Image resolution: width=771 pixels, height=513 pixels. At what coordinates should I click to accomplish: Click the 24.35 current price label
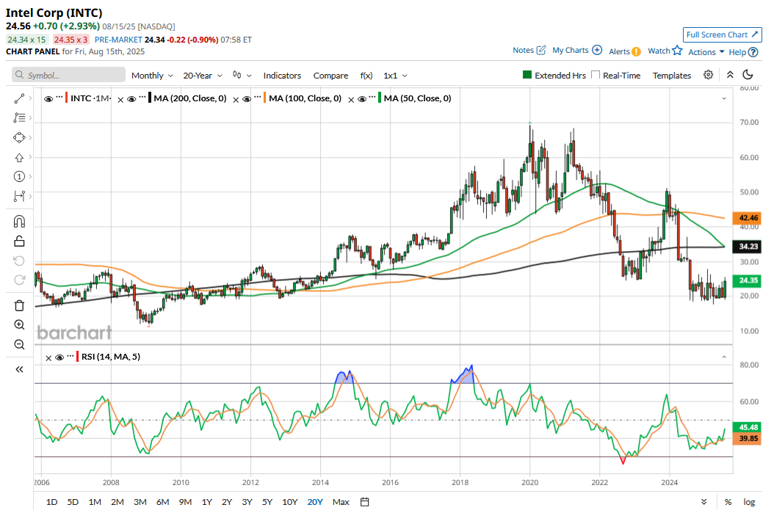(748, 280)
